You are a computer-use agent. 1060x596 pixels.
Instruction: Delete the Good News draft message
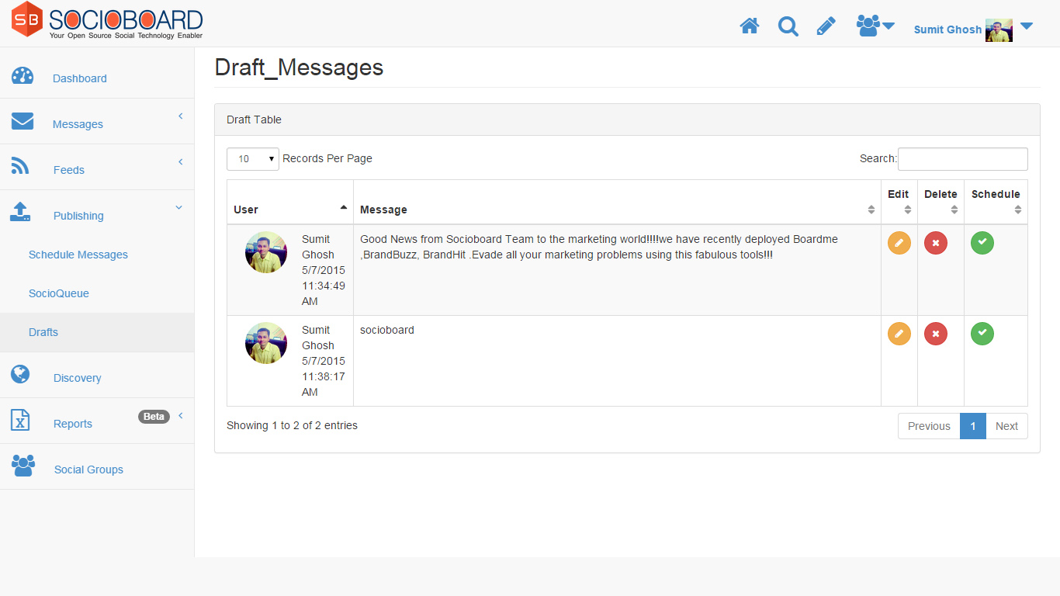click(x=936, y=243)
